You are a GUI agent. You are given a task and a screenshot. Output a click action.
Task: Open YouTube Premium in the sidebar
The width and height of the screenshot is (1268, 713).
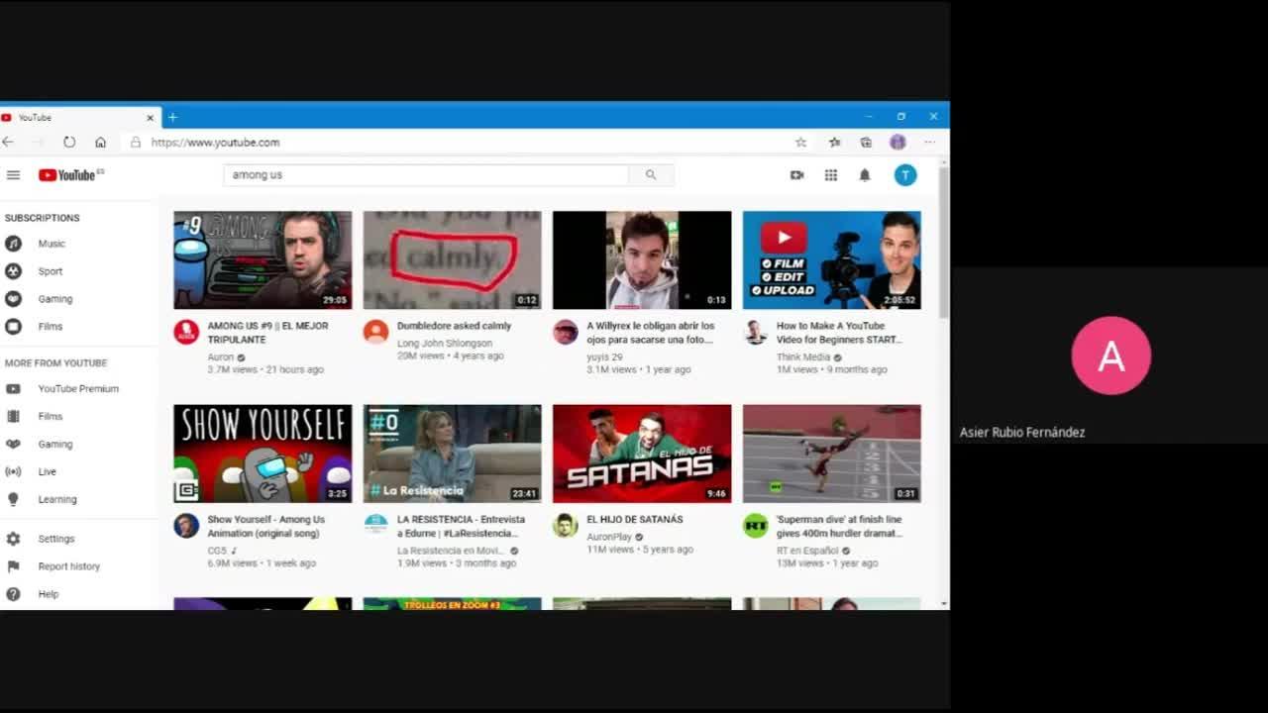tap(79, 389)
